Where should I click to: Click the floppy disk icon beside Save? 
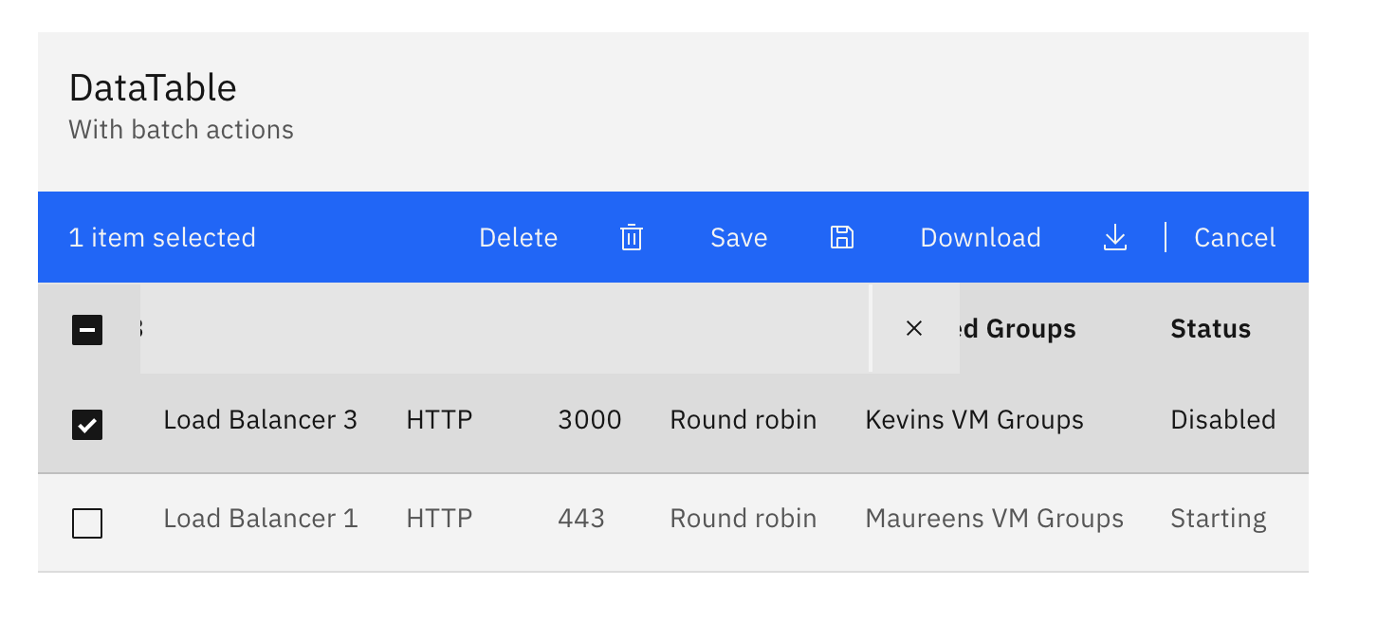[x=841, y=238]
